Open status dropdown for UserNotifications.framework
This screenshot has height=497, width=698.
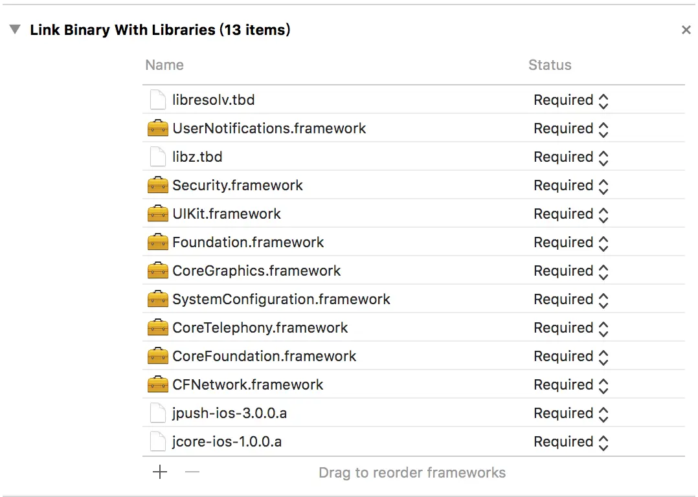571,129
